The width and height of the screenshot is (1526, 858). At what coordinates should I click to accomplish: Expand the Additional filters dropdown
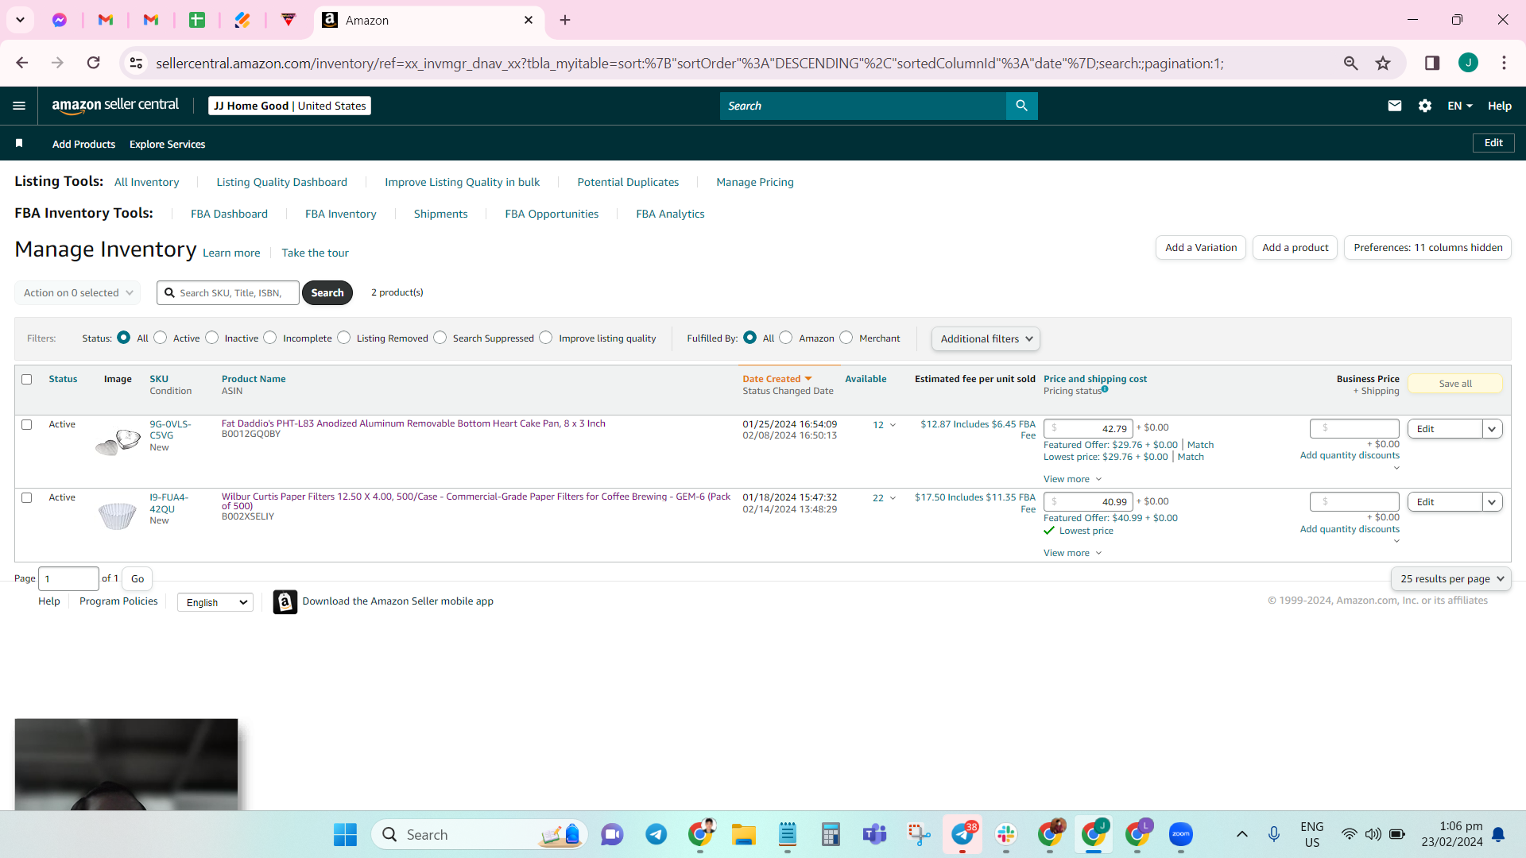(986, 338)
